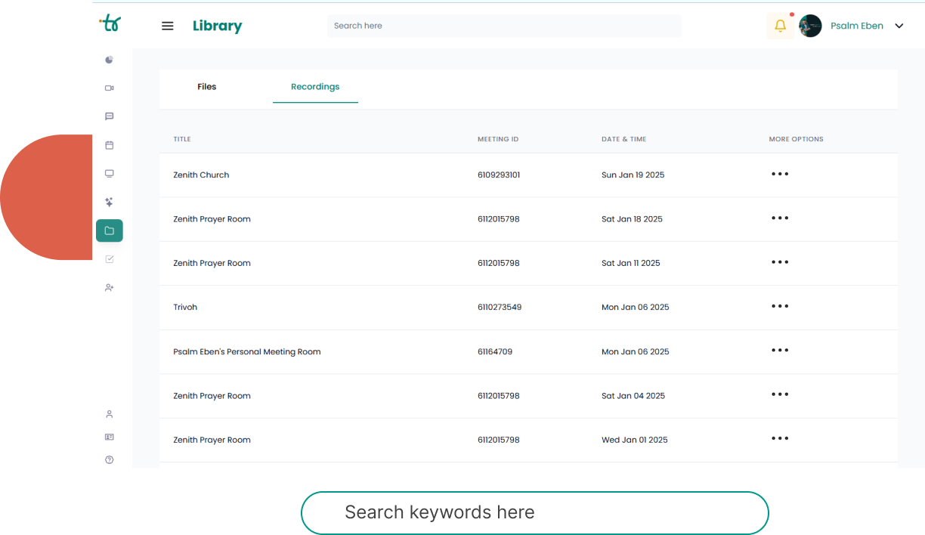This screenshot has height=535, width=925.
Task: Open the calendar schedule icon
Action: tap(109, 144)
